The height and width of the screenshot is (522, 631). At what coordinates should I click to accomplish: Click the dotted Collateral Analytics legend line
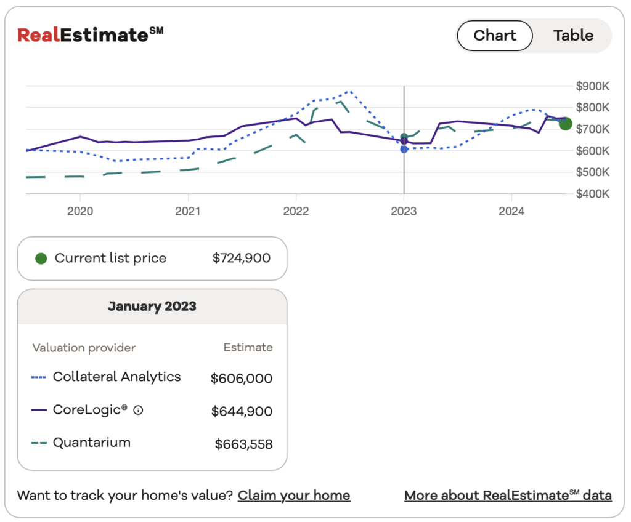[x=39, y=377]
